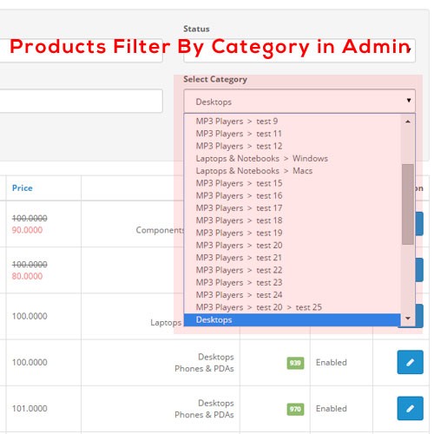Select 'MP3 Players > test 21' entry
This screenshot has height=434, width=434.
click(x=293, y=258)
